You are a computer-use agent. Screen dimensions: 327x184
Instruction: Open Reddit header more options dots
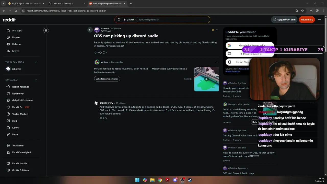pos(320,20)
